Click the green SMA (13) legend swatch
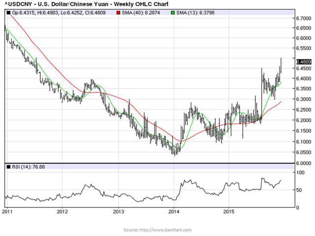315x236 pixels. coord(173,13)
